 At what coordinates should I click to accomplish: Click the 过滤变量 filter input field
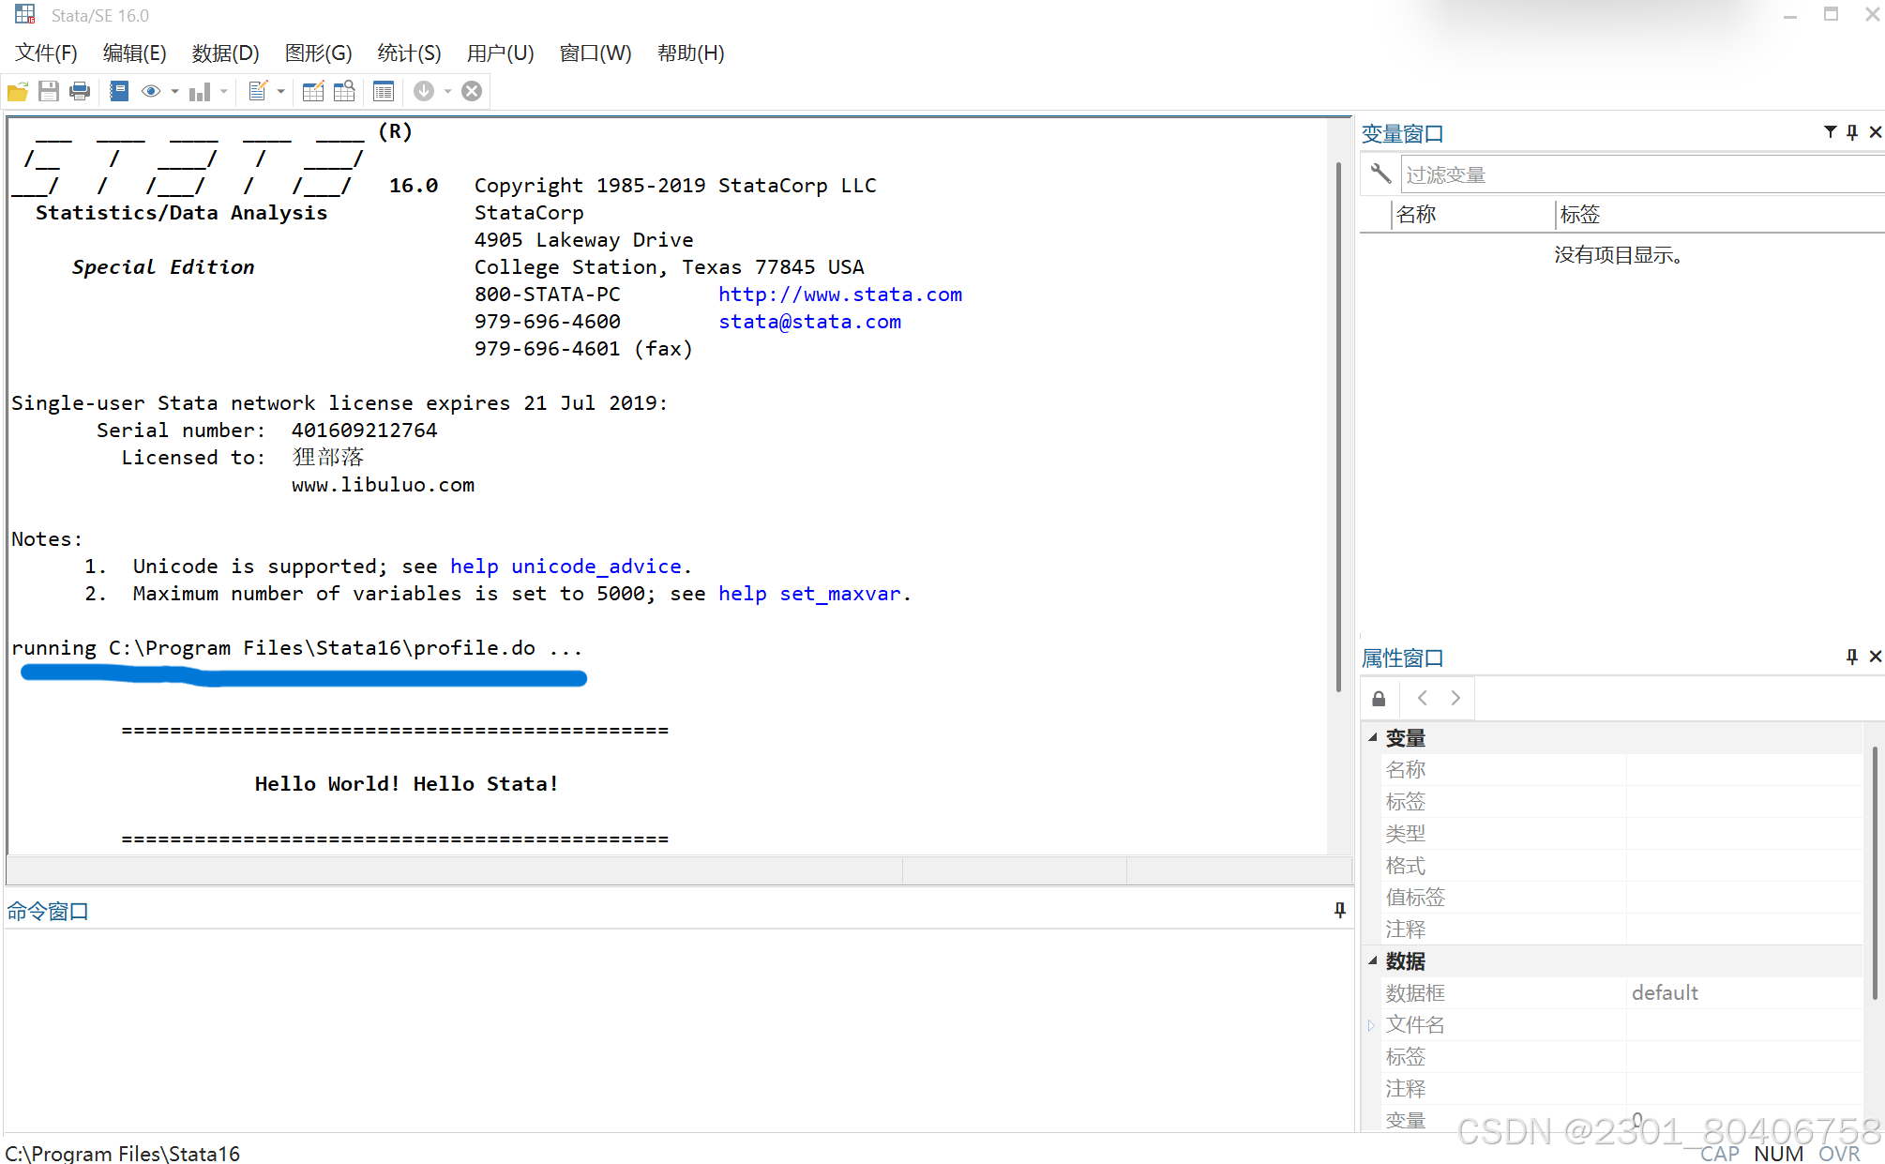tap(1641, 175)
